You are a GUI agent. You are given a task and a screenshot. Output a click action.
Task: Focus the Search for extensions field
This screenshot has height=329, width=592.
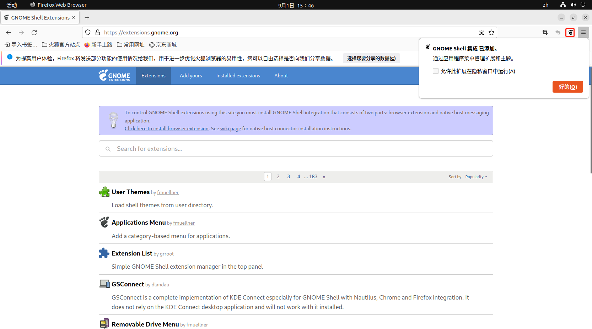(x=296, y=148)
